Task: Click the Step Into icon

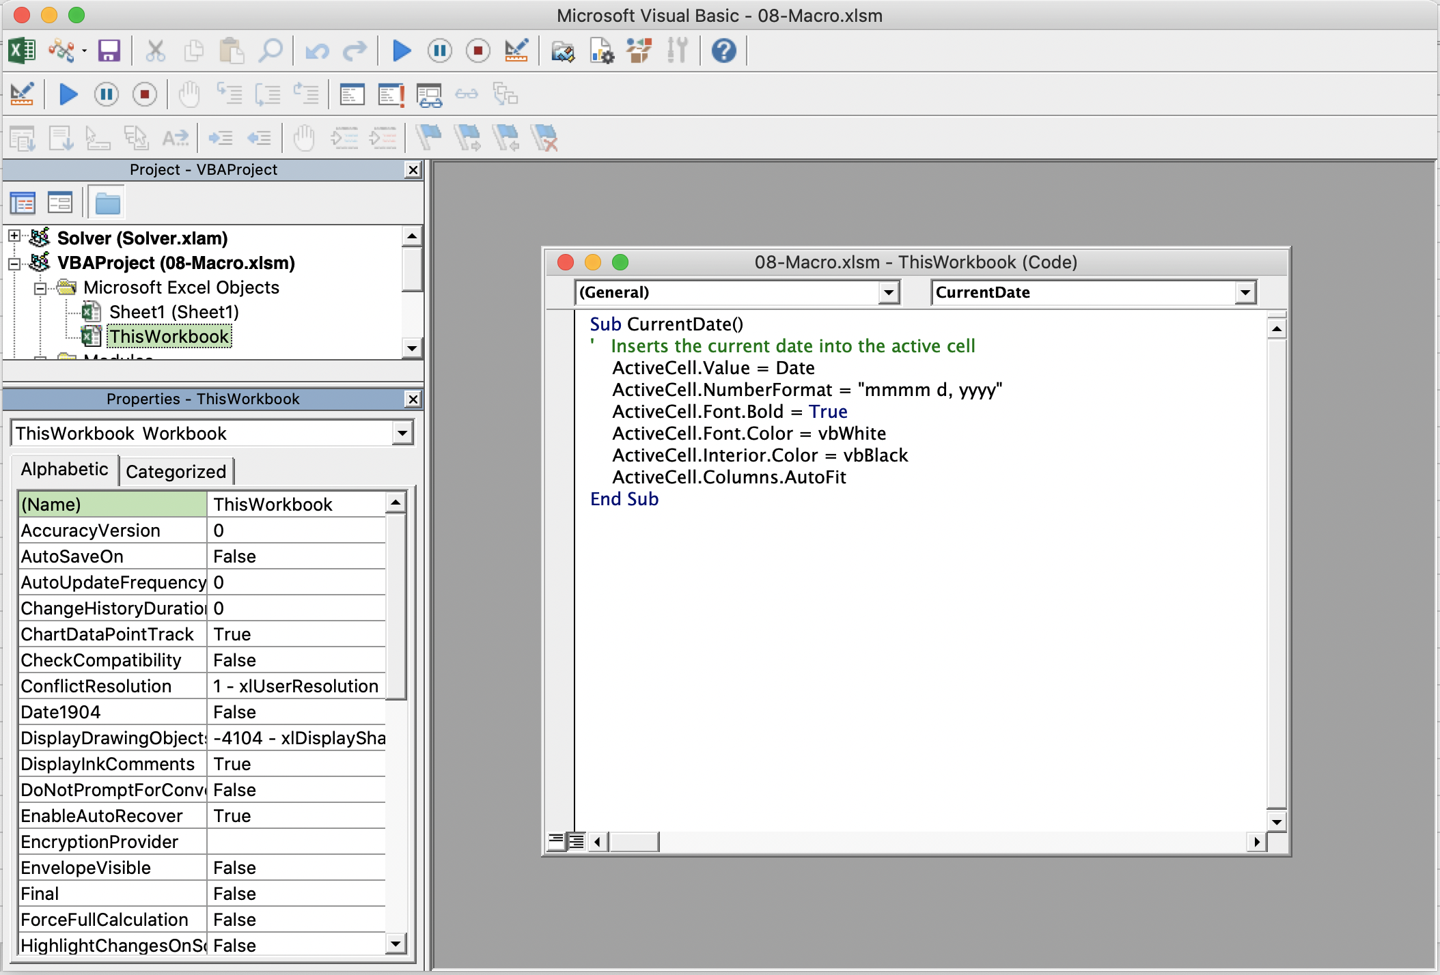Action: pos(230,94)
